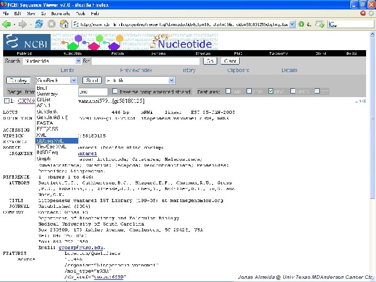The height and width of the screenshot is (282, 376).
Task: Enable the HPRD features checkbox
Action: (293, 91)
